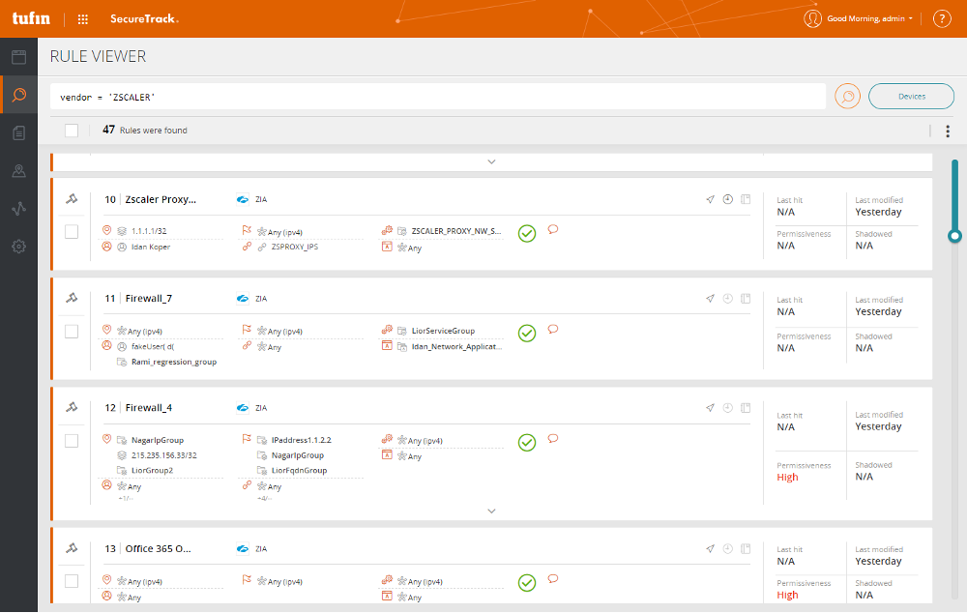The image size is (967, 613).
Task: Click the gavel icon on rule 10
Action: pos(73,198)
